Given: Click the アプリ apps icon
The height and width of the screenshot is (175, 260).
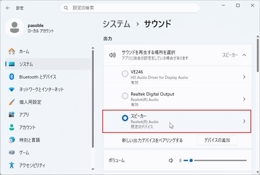Looking at the screenshot, I should pyautogui.click(x=12, y=115).
